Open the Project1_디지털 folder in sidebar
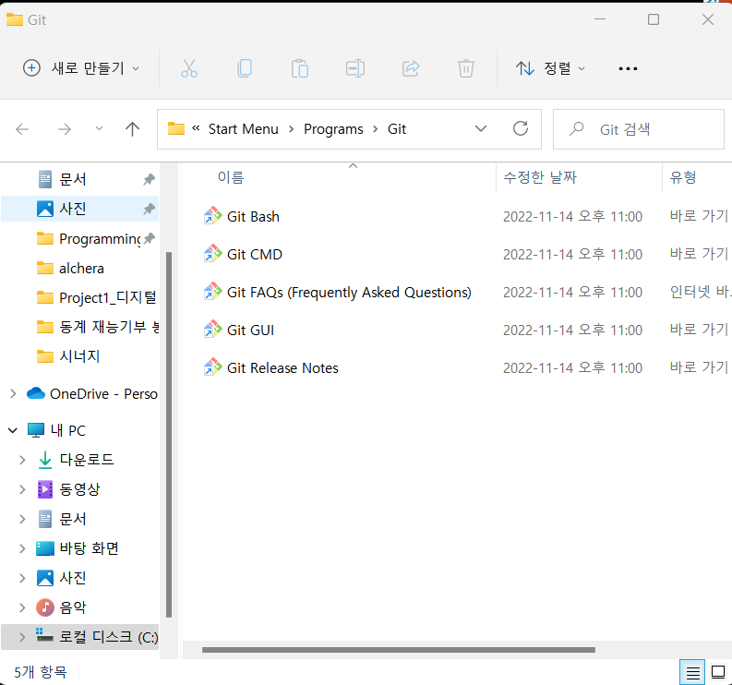Viewport: 732px width, 685px height. coord(80,297)
